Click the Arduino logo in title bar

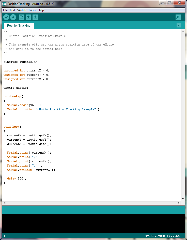[x=4, y=4]
